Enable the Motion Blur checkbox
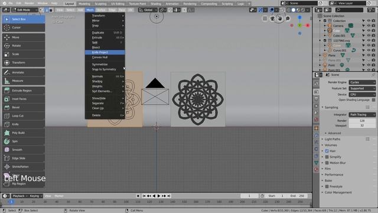The height and width of the screenshot is (213, 378). [327, 163]
